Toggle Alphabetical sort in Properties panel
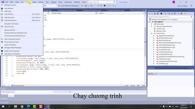195x109 pixels. [152, 74]
